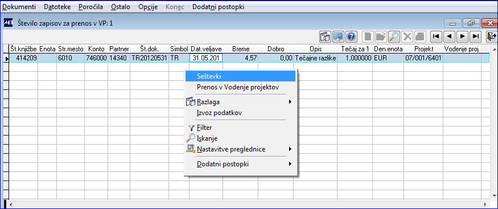498x209 pixels.
Task: Go to previous record arrow button
Action: pos(449,36)
